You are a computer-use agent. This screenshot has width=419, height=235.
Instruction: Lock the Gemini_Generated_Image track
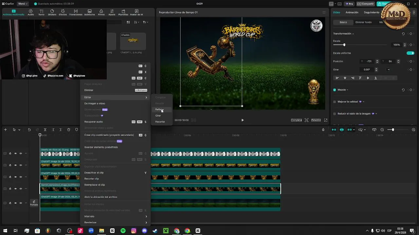(x=10, y=189)
